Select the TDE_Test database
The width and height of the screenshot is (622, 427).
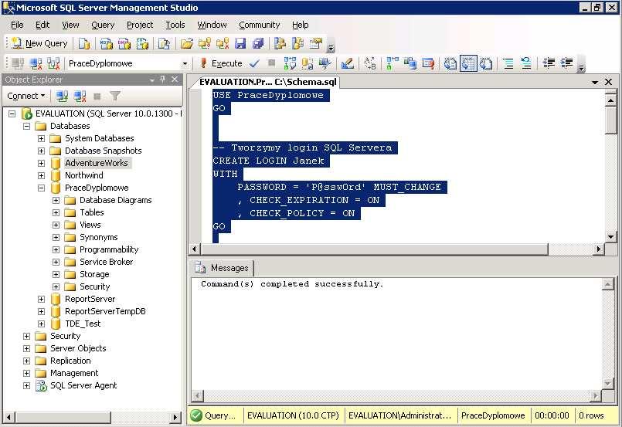[83, 324]
